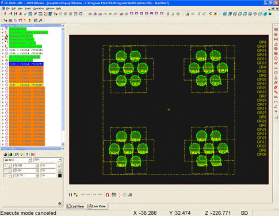Image resolution: width=279 pixels, height=216 pixels.
Task: Click the spinner arrows on the 32.474 field
Action: (x=37, y=170)
